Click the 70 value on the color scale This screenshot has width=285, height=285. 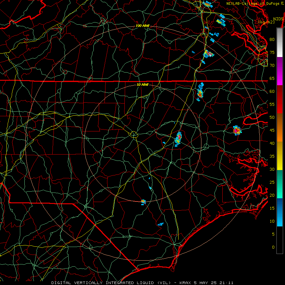tap(272, 66)
